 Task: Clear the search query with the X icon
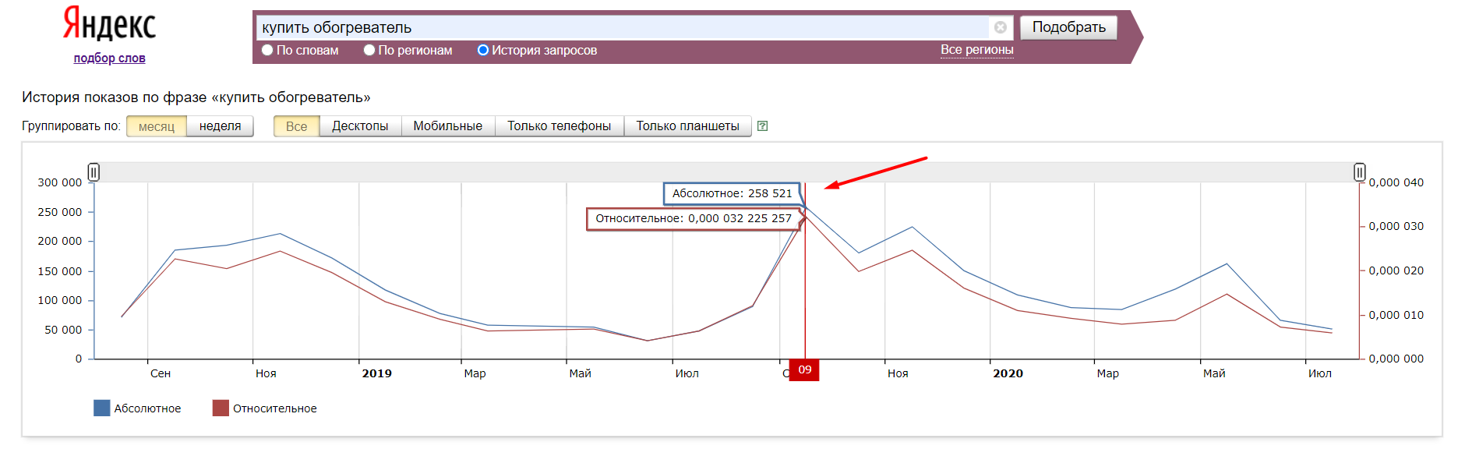[x=1001, y=27]
